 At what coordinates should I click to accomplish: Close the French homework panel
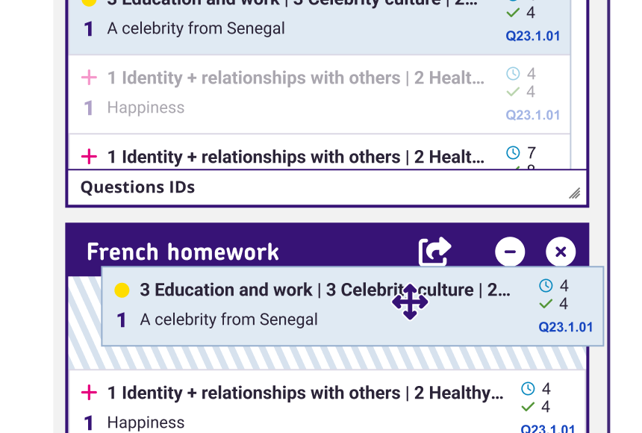561,252
